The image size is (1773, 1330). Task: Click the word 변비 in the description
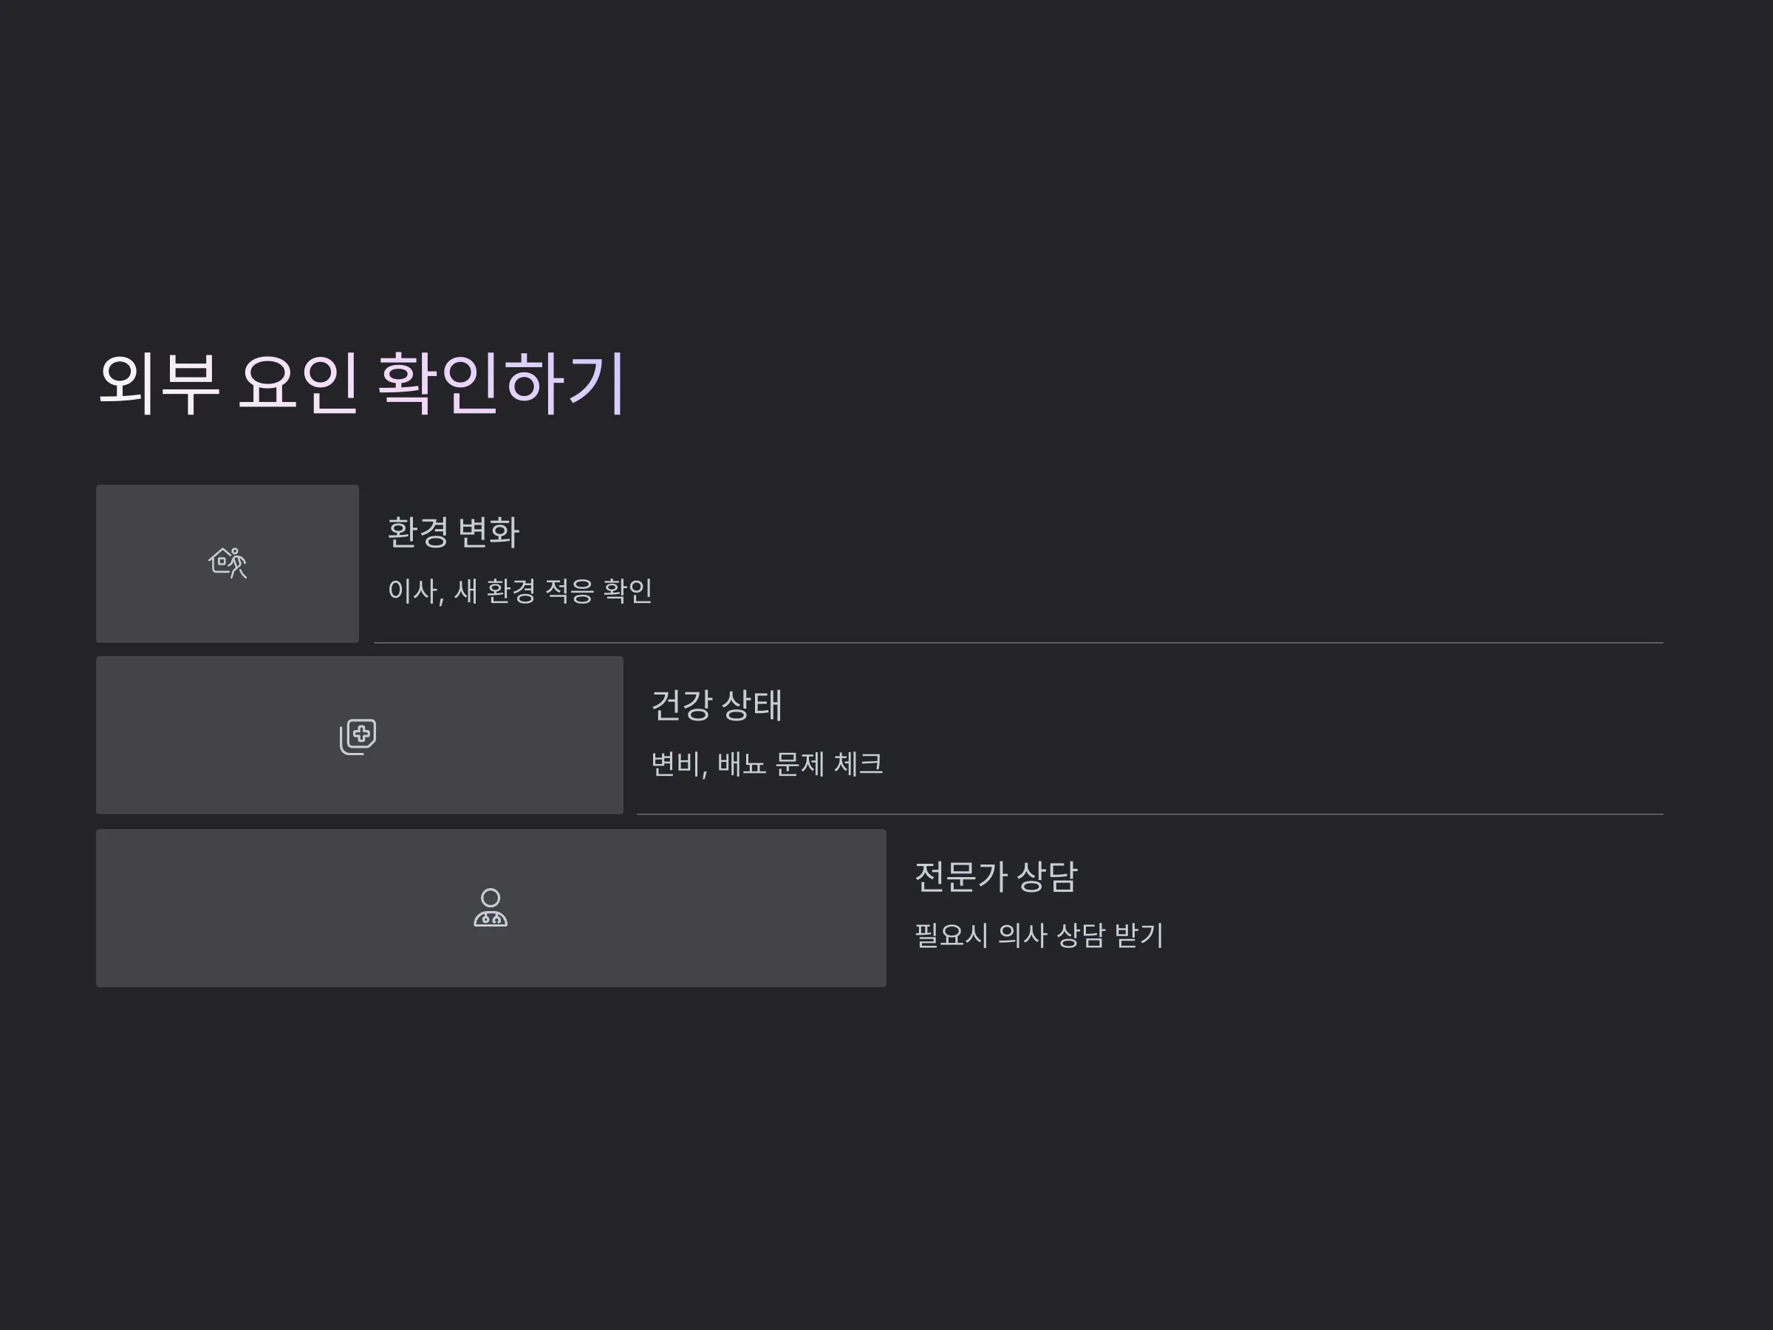(x=676, y=764)
